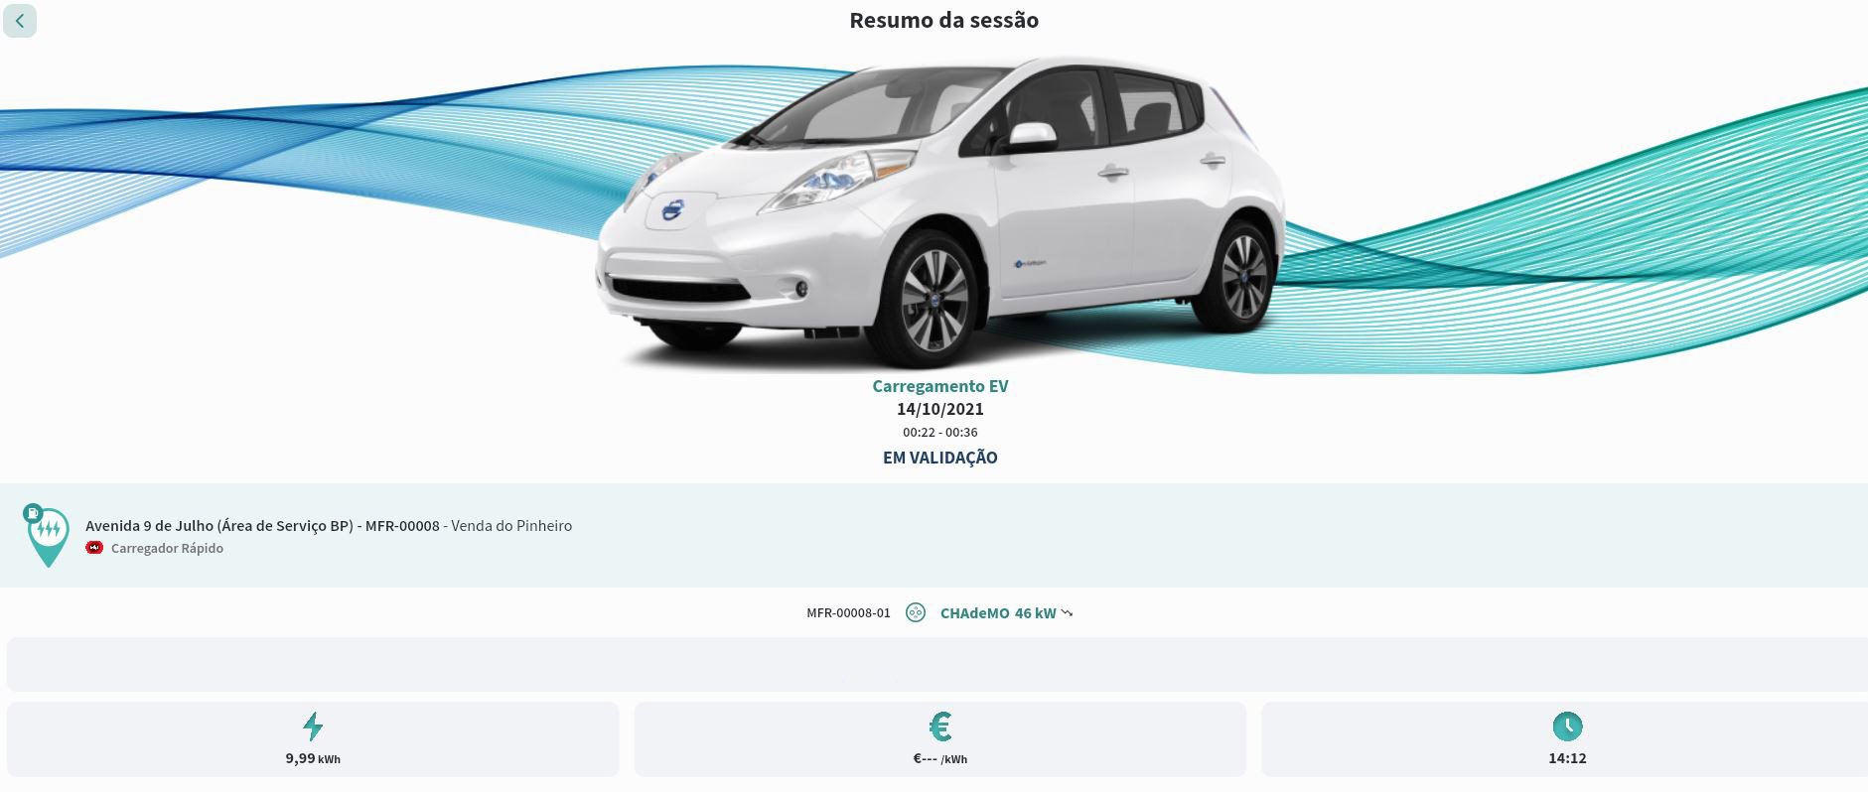Click the small DC symbol after 46 kW
Image resolution: width=1868 pixels, height=792 pixels.
[x=1067, y=613]
